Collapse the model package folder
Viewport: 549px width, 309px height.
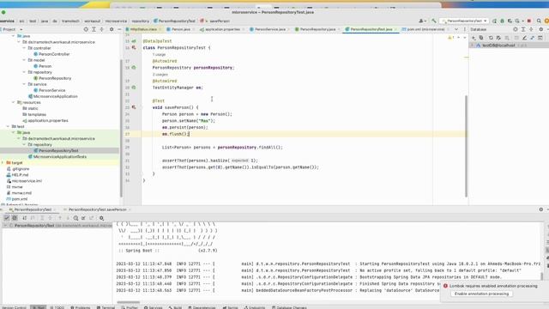tap(24, 60)
